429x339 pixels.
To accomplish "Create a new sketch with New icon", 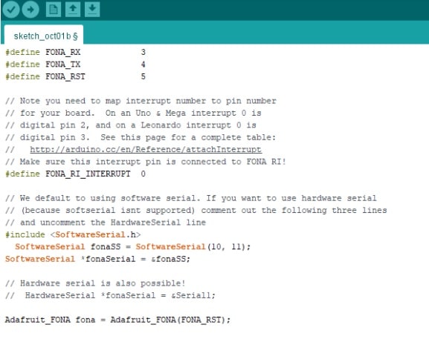I will 53,10.
